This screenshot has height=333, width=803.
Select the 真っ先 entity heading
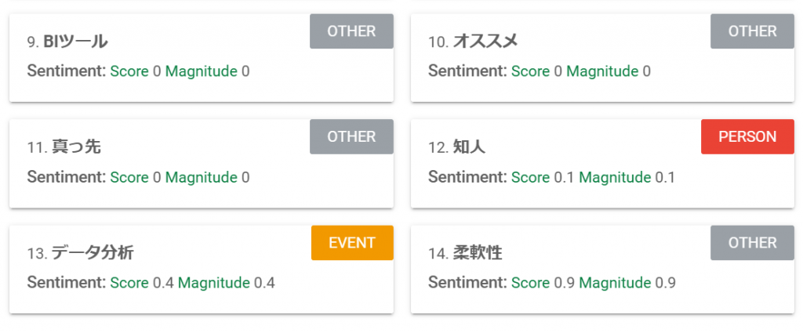64,147
